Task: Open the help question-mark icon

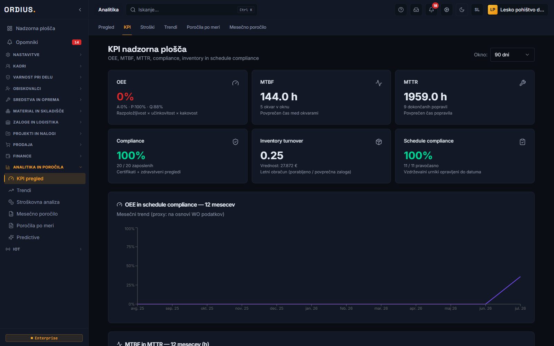Action: [401, 10]
